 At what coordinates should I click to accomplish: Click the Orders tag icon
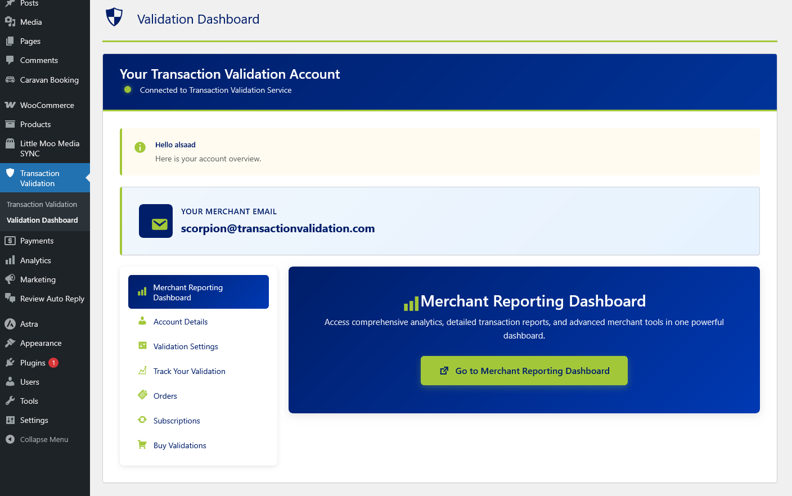point(142,395)
